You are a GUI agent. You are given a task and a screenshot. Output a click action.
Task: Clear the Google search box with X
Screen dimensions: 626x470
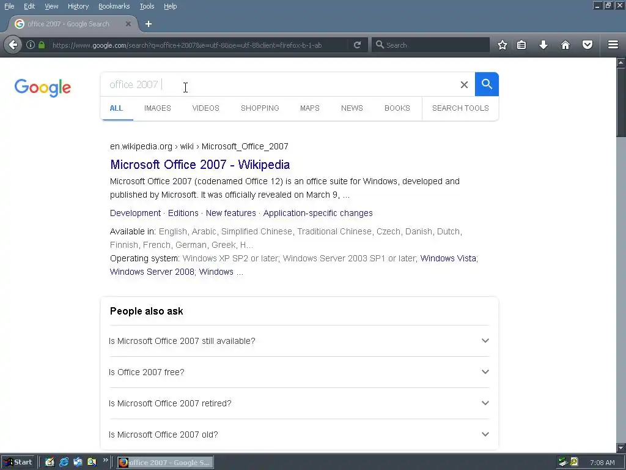[x=464, y=84]
